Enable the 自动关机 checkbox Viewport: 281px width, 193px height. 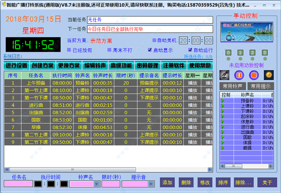tap(155, 40)
